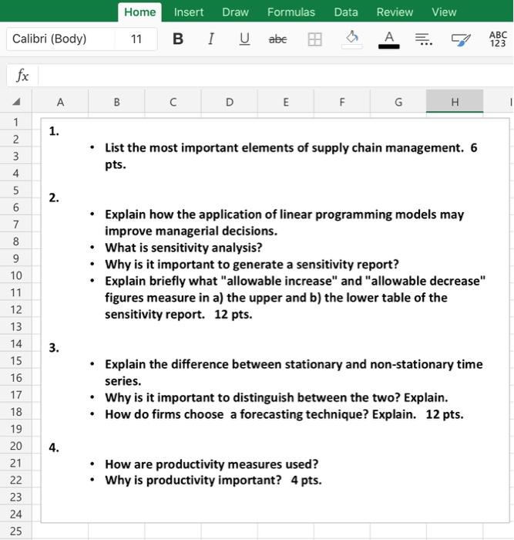Open the font size 11 box
514x540 pixels.
tap(136, 39)
